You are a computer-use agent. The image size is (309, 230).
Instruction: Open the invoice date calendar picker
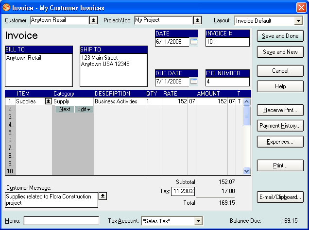(193, 42)
